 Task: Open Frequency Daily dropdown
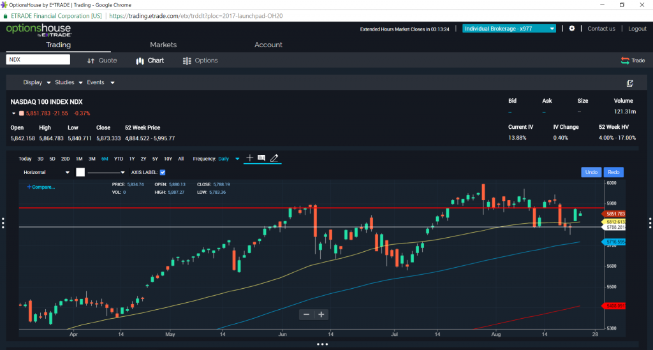click(x=229, y=159)
